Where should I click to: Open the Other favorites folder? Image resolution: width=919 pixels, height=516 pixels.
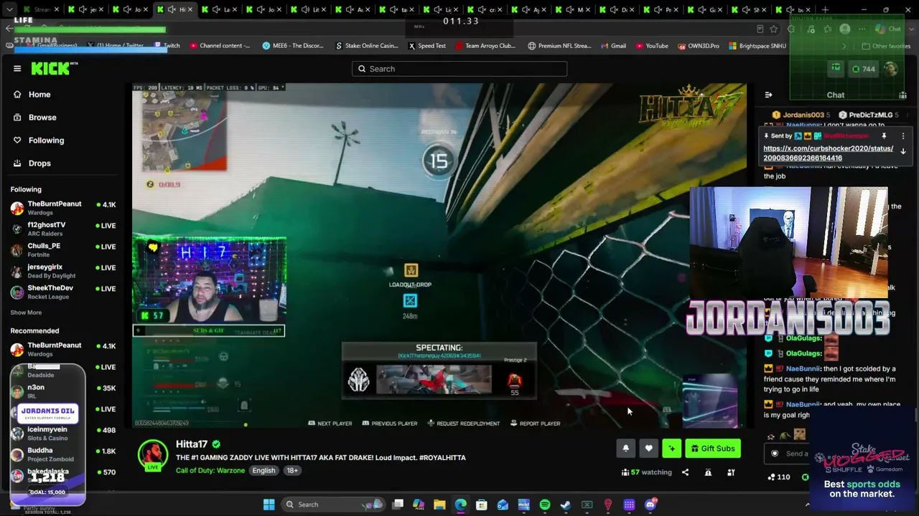[885, 46]
